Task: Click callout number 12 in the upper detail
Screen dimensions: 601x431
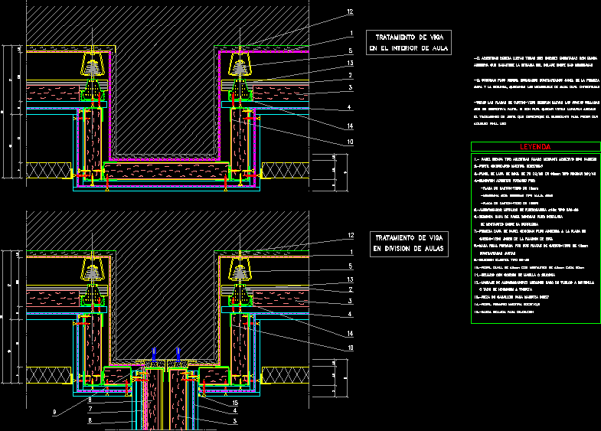Action: point(350,11)
